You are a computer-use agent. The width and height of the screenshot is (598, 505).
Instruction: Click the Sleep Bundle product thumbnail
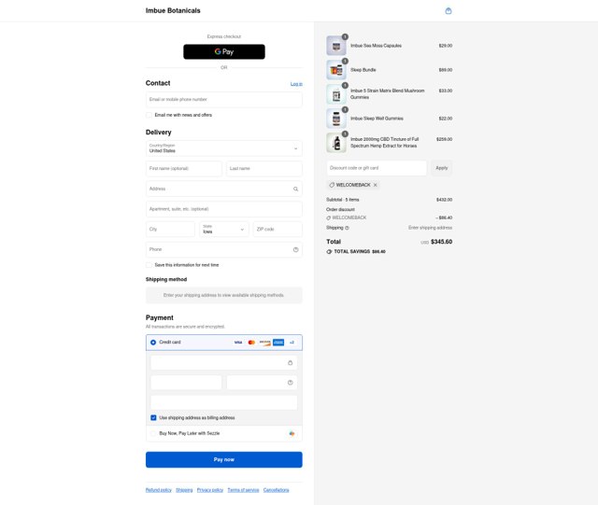click(x=336, y=70)
